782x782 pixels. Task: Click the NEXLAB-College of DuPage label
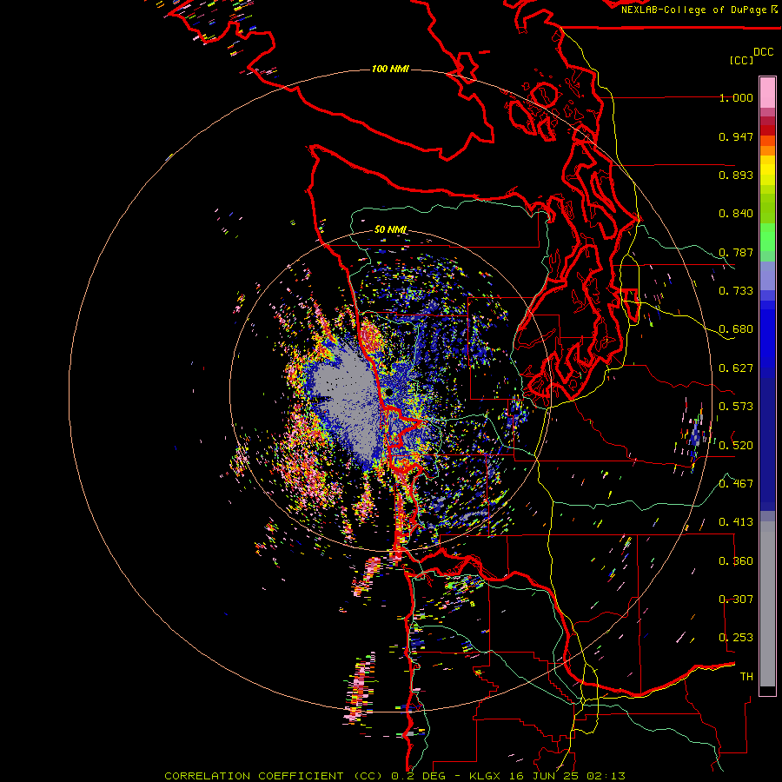coord(693,10)
